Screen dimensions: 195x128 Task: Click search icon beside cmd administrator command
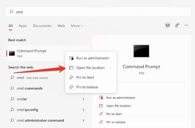click(x=12, y=120)
